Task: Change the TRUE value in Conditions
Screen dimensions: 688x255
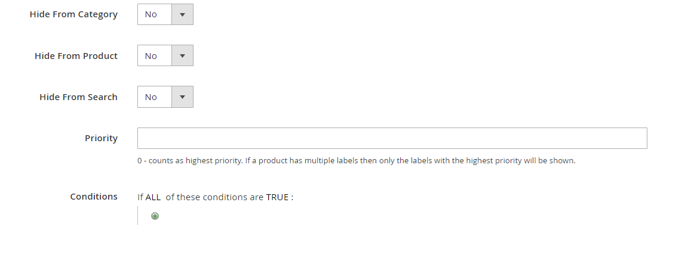Action: coord(278,197)
